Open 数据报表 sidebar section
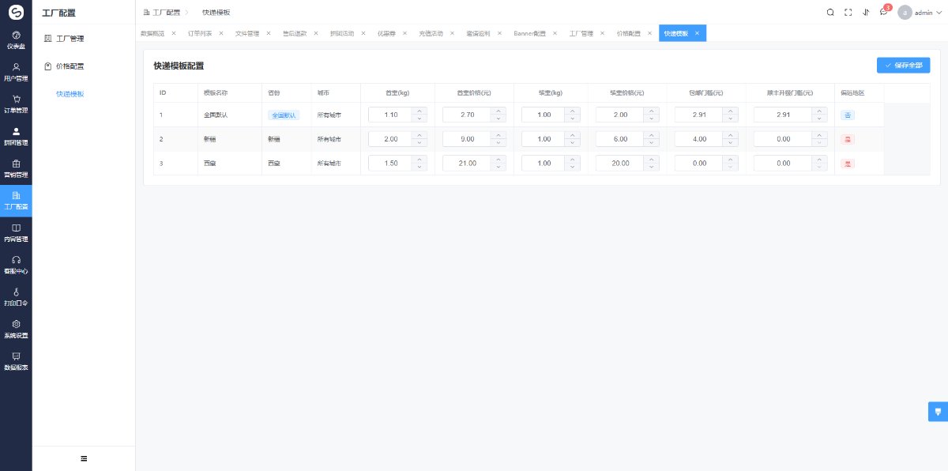Viewport: 948px width, 471px height. pos(16,361)
